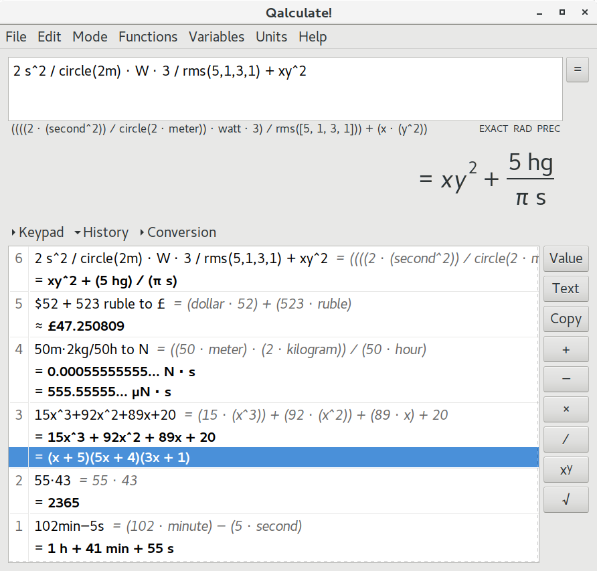Click the Text button
The image size is (597, 571).
pyautogui.click(x=566, y=289)
